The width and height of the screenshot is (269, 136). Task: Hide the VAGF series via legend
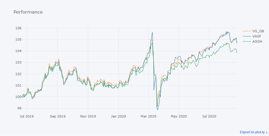point(257,36)
